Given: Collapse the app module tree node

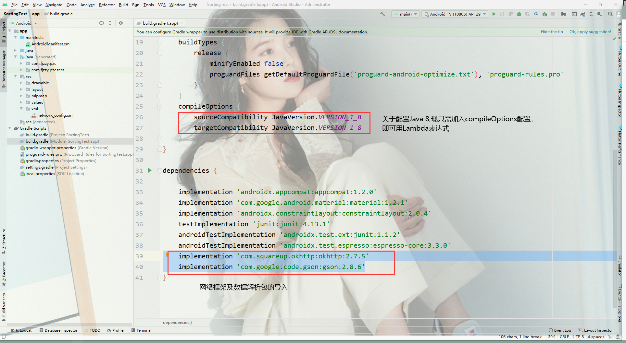Looking at the screenshot, I should (10, 31).
